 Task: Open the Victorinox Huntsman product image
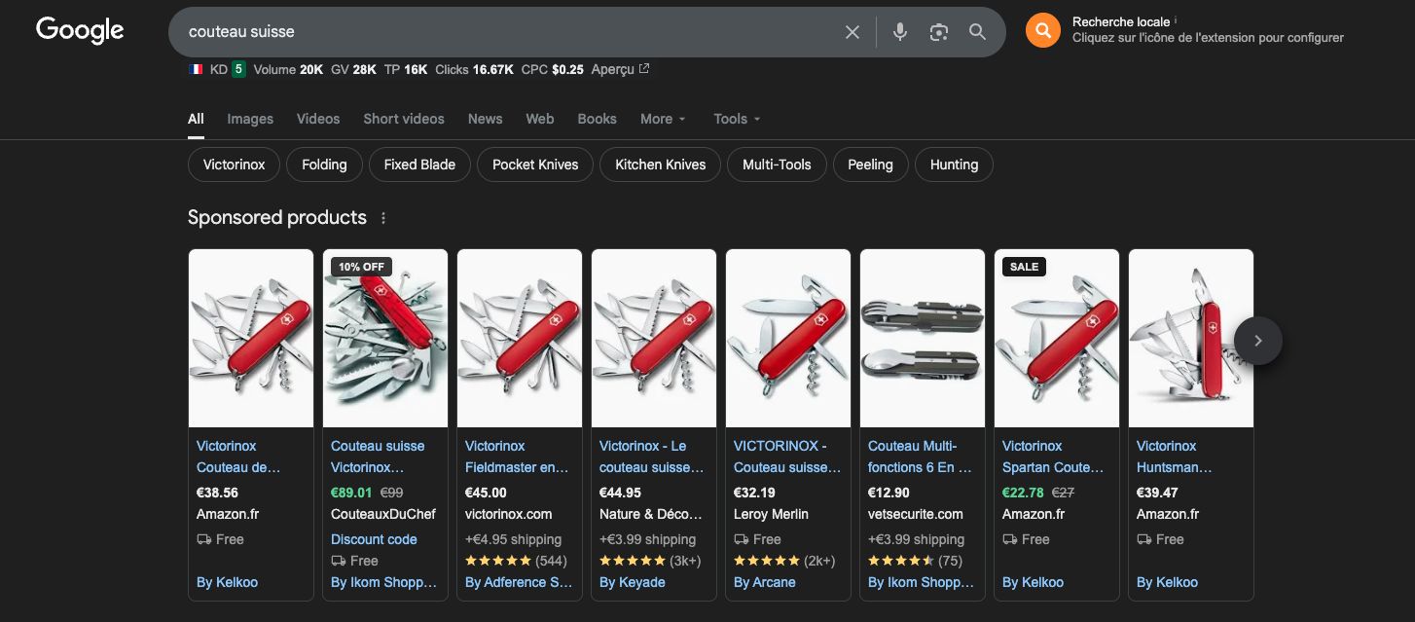tap(1191, 339)
